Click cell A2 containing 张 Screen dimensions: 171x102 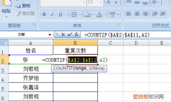click(31, 59)
